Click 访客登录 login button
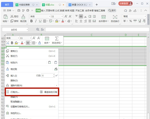 click(125, 4)
